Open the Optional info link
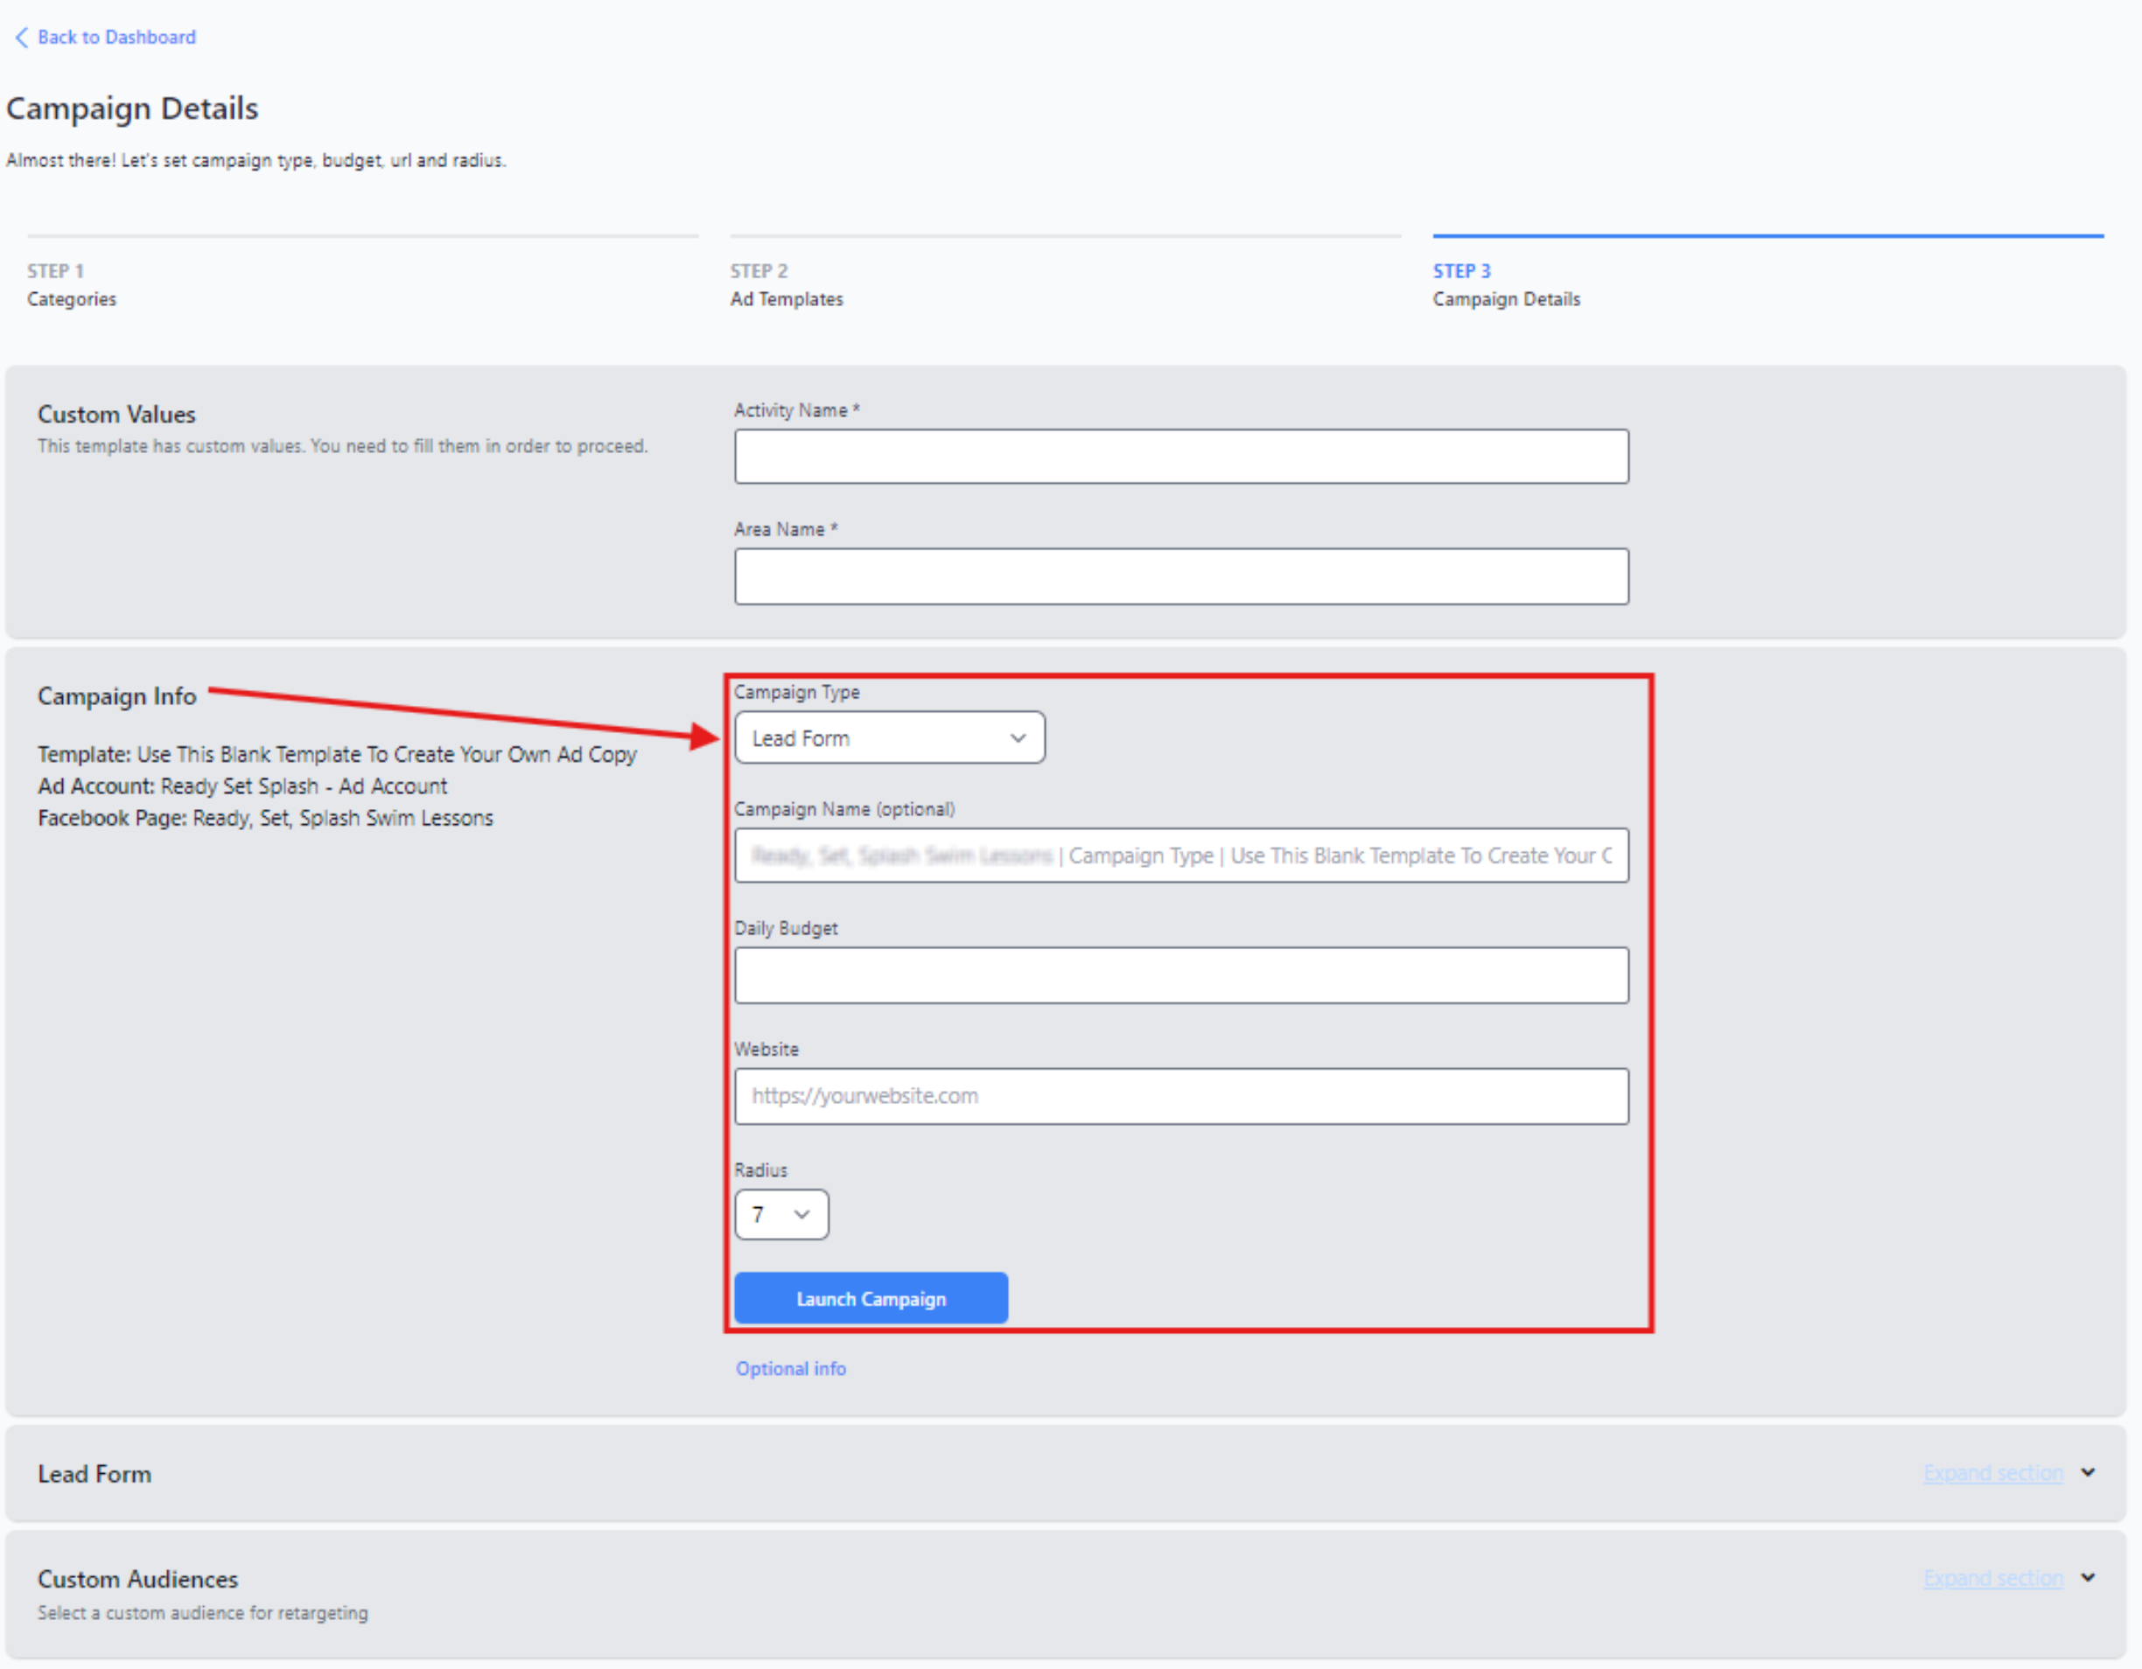Image resolution: width=2142 pixels, height=1669 pixels. coord(790,1369)
